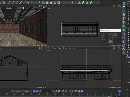This screenshot has width=130, height=97.
Task: Open Display menu of Top viewport
Action: [60, 6]
